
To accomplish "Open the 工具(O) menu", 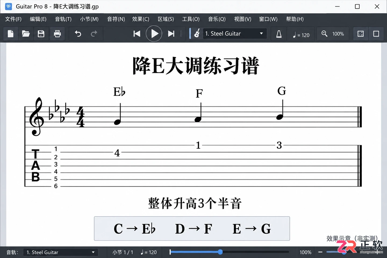I will [191, 19].
